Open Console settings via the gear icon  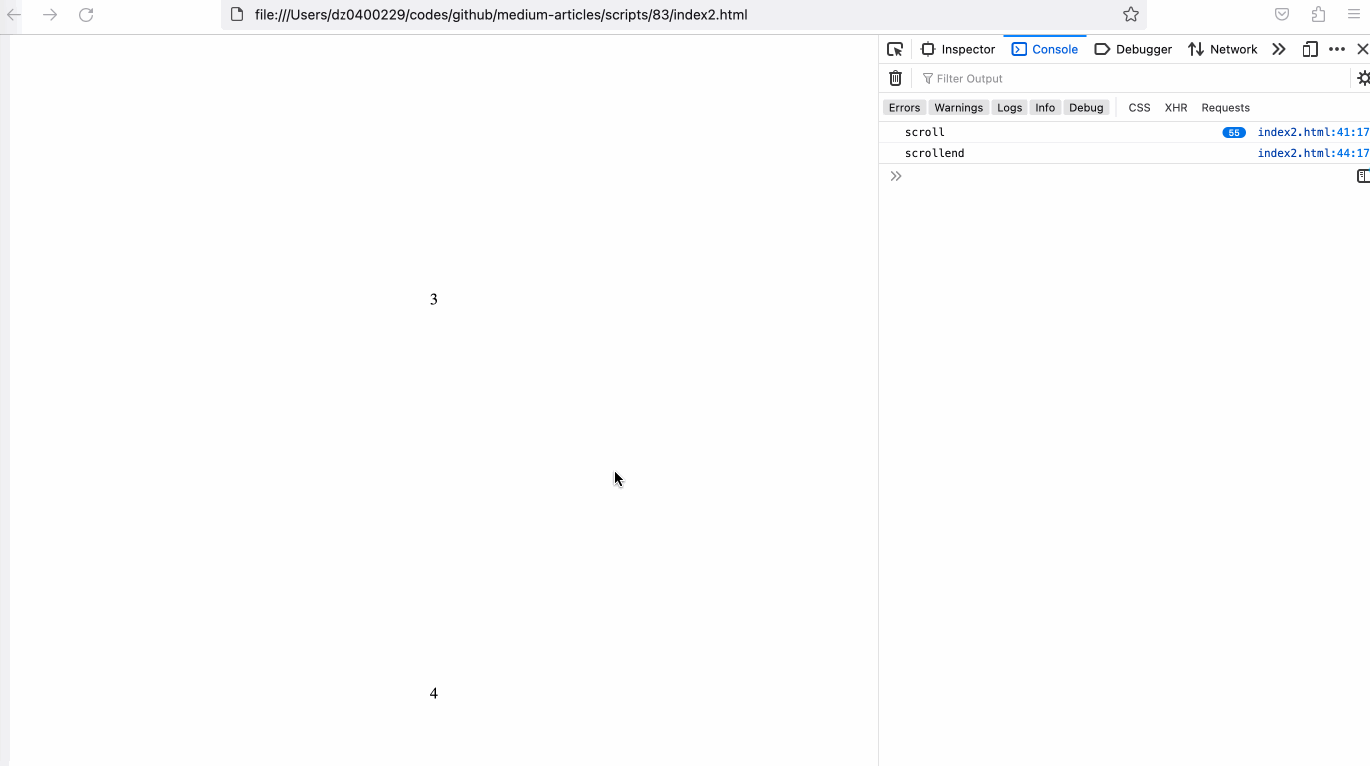coord(1362,77)
